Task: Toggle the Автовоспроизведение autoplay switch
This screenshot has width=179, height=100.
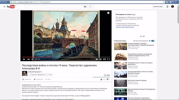Action: pos(153,41)
